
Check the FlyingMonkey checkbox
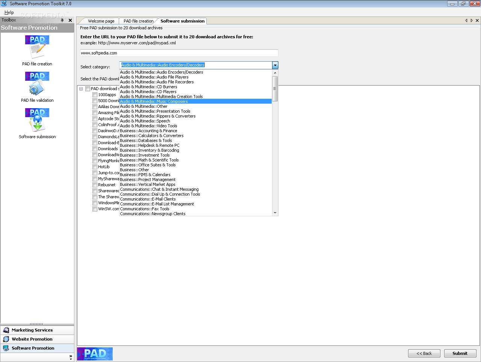tap(95, 161)
